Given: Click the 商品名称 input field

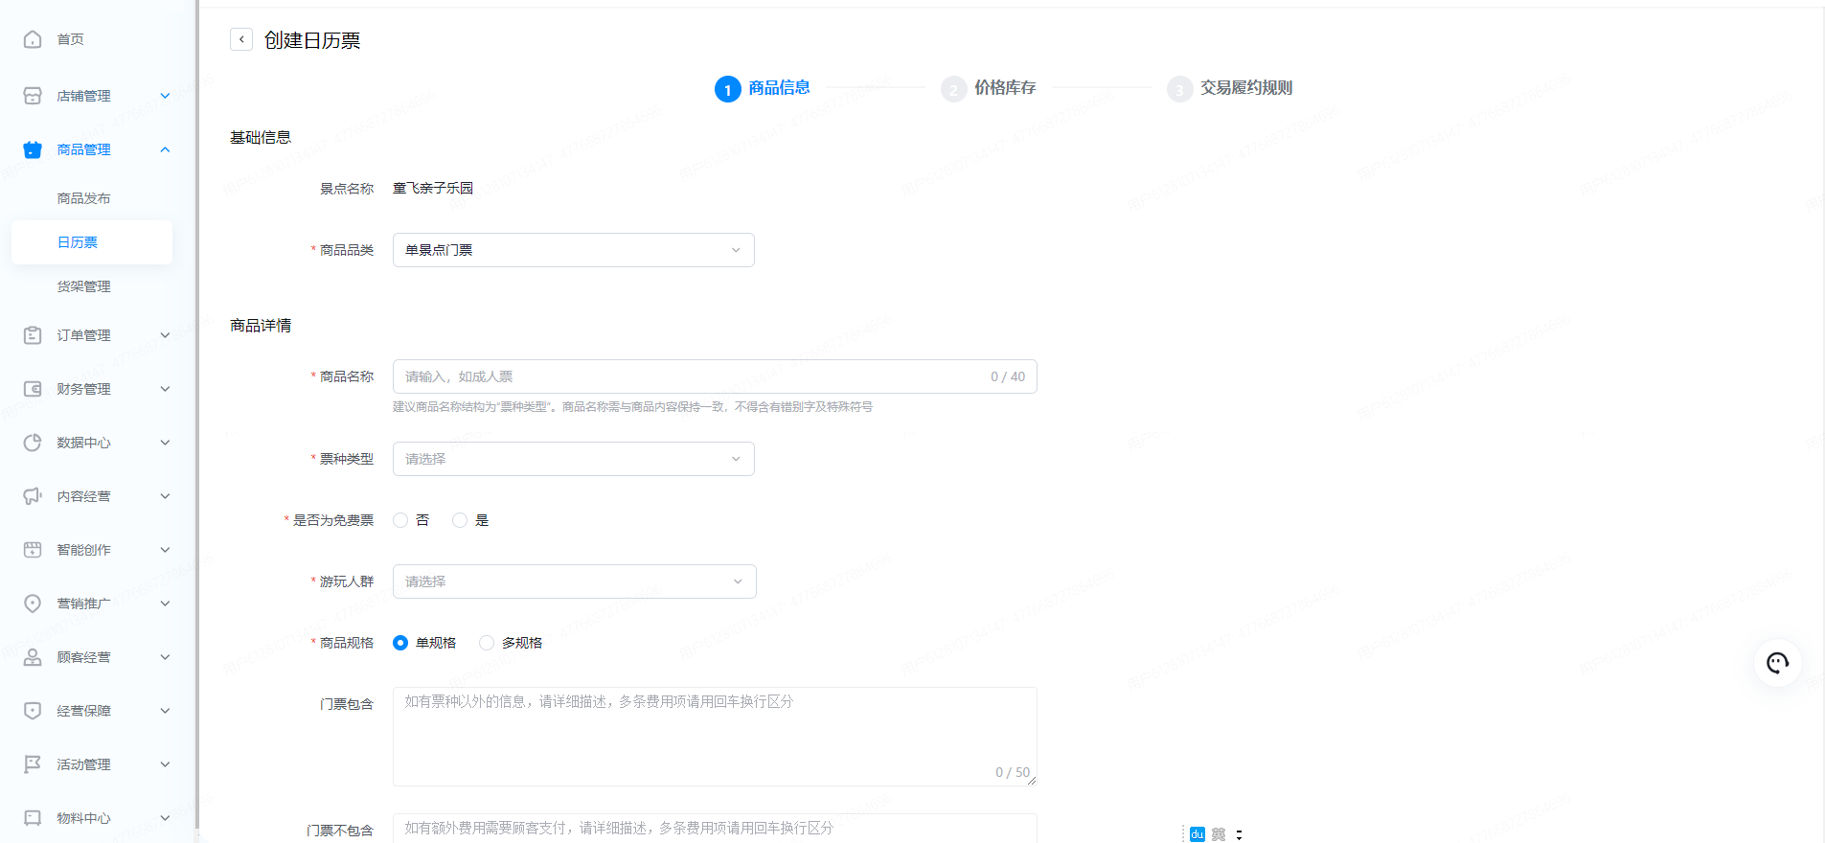Looking at the screenshot, I should pos(690,376).
